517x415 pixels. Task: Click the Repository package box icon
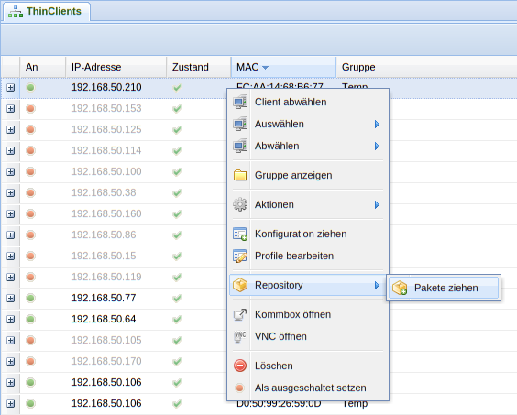pos(240,285)
